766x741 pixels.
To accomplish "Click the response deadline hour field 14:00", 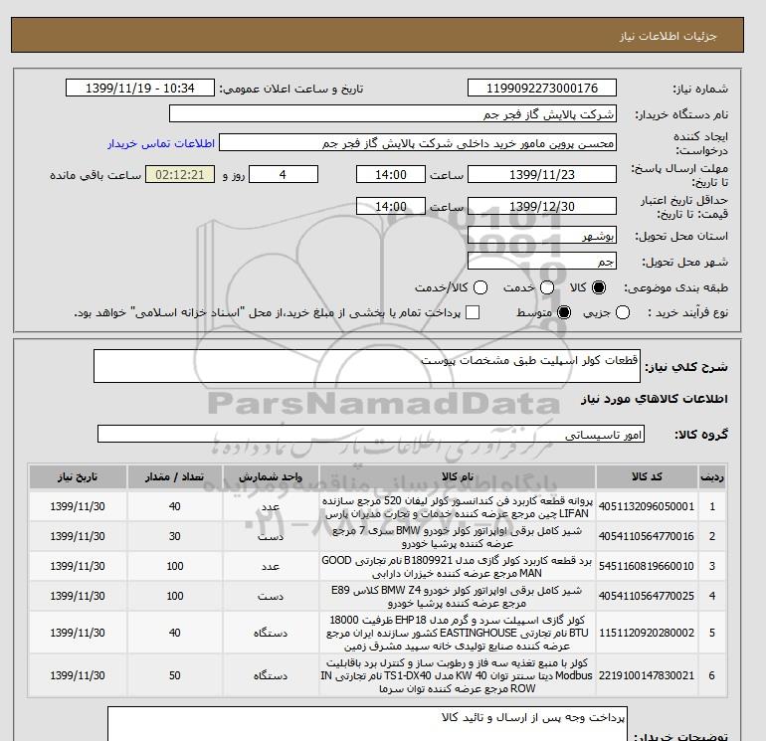I will pos(391,174).
